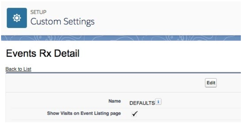Click the Events Rx Detail heading
This screenshot has width=243, height=124.
pyautogui.click(x=43, y=53)
